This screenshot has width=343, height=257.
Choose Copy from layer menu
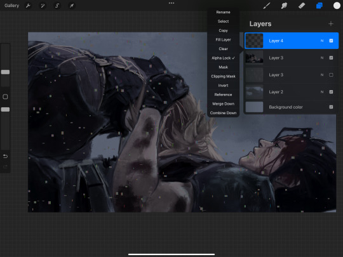pos(223,30)
